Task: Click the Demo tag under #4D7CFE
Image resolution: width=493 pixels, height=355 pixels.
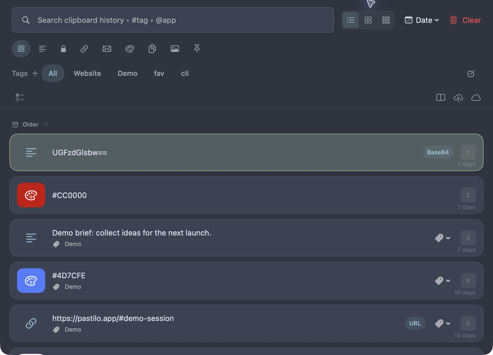Action: point(67,287)
